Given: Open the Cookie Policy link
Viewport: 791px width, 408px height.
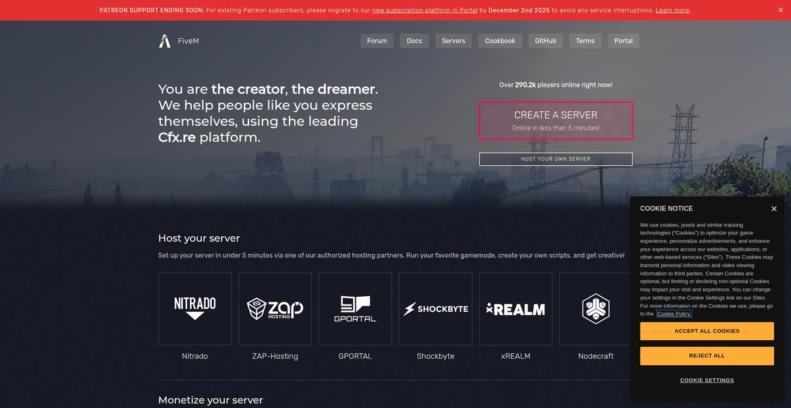Looking at the screenshot, I should pyautogui.click(x=674, y=314).
